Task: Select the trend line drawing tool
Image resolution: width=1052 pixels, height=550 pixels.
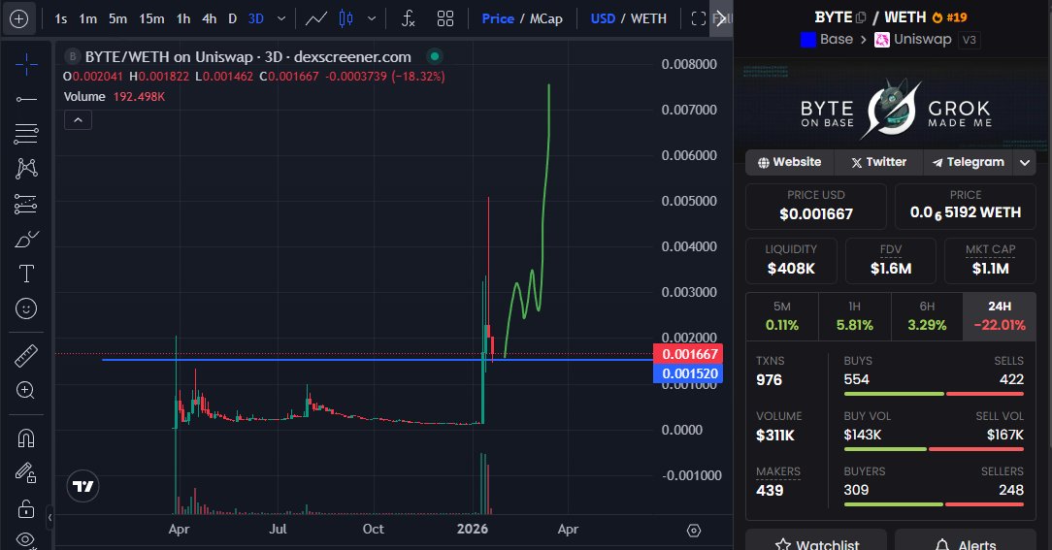Action: tap(26, 99)
